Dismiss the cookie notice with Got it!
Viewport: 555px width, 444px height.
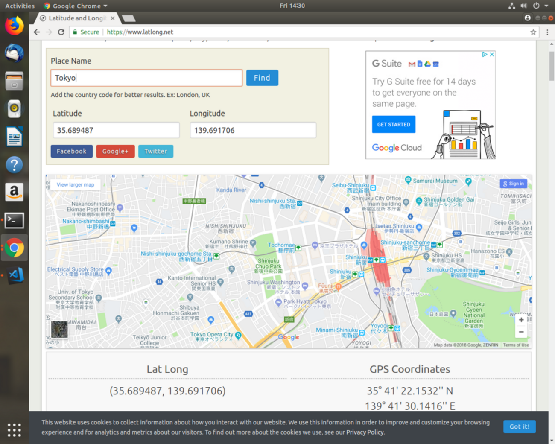[x=519, y=426]
